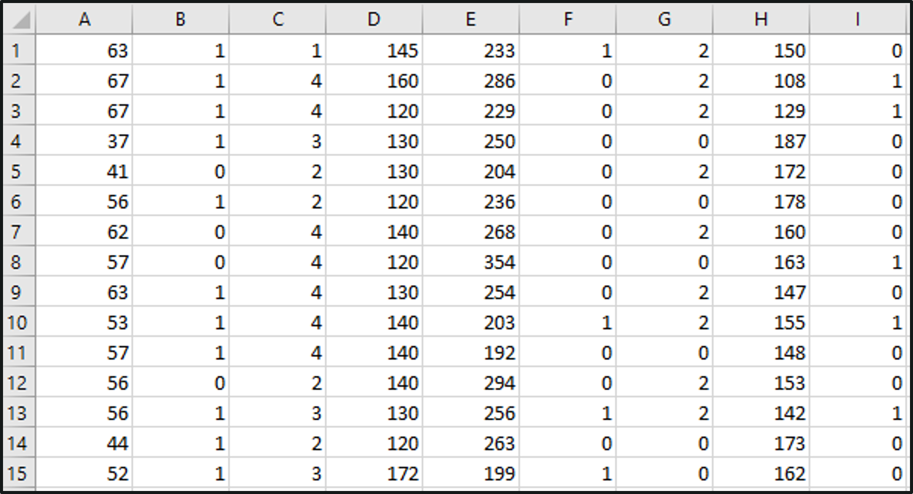Viewport: 913px width, 494px height.
Task: Select column I header
Action: [857, 19]
